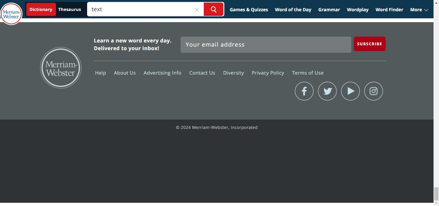Image resolution: width=439 pixels, height=206 pixels.
Task: Switch to the Dictionary tab
Action: pyautogui.click(x=41, y=10)
